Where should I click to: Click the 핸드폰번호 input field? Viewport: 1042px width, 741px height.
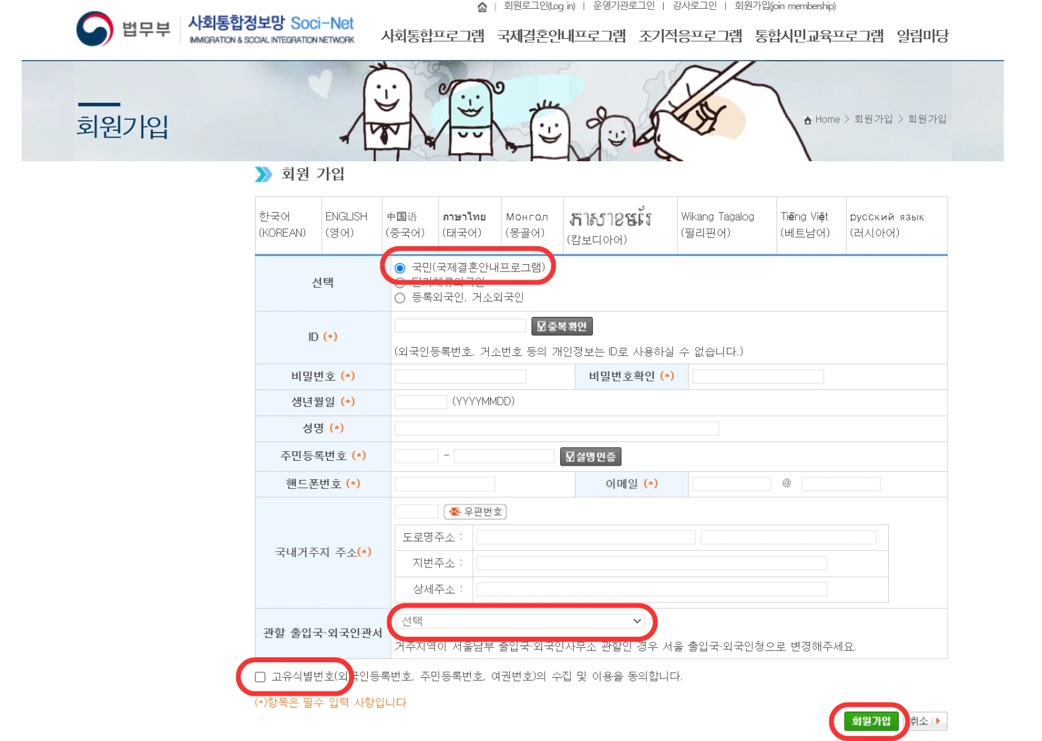point(445,484)
